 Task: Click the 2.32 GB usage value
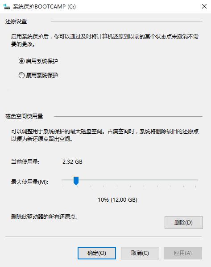coord(72,161)
